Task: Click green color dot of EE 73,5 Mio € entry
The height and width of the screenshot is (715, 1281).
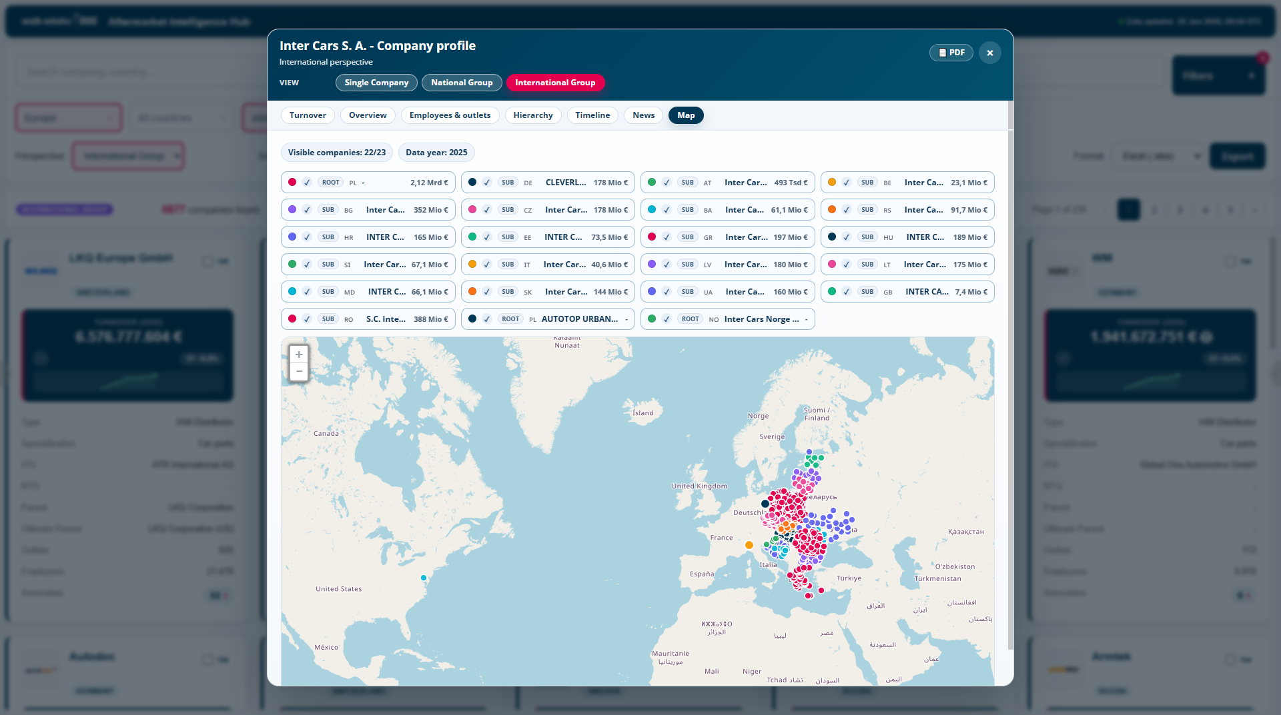Action: point(472,237)
